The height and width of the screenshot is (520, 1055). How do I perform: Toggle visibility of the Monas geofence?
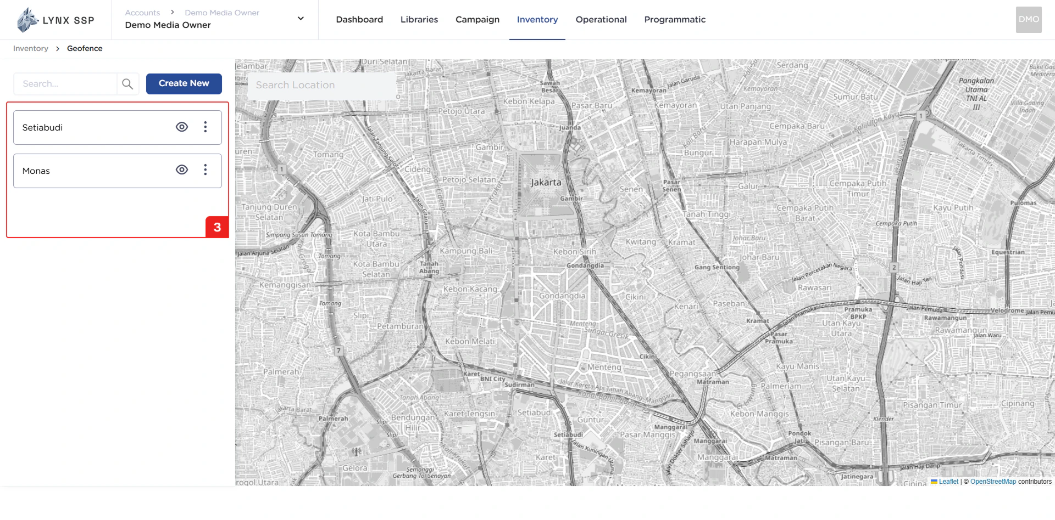181,170
